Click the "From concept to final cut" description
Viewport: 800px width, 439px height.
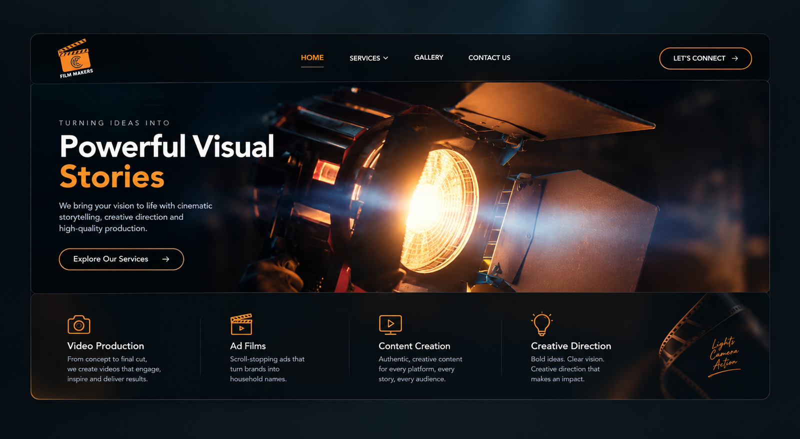pos(114,369)
